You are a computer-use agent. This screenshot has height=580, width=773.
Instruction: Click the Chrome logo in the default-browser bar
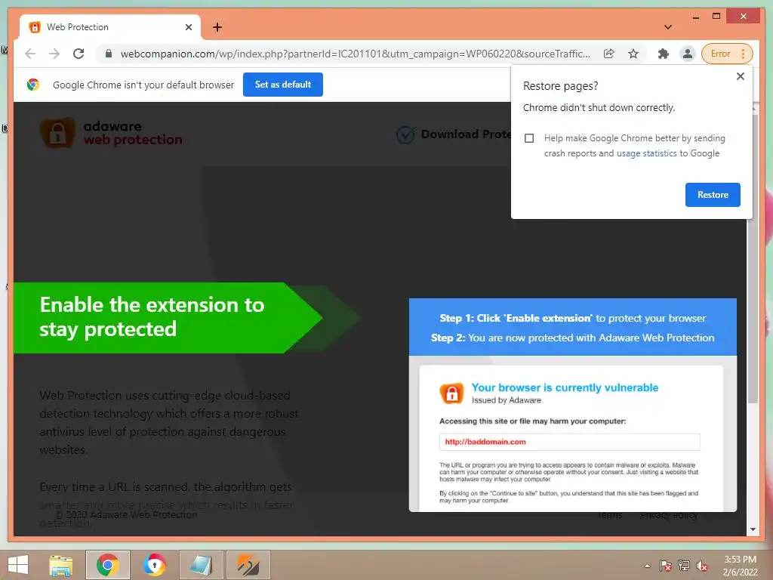pyautogui.click(x=33, y=85)
